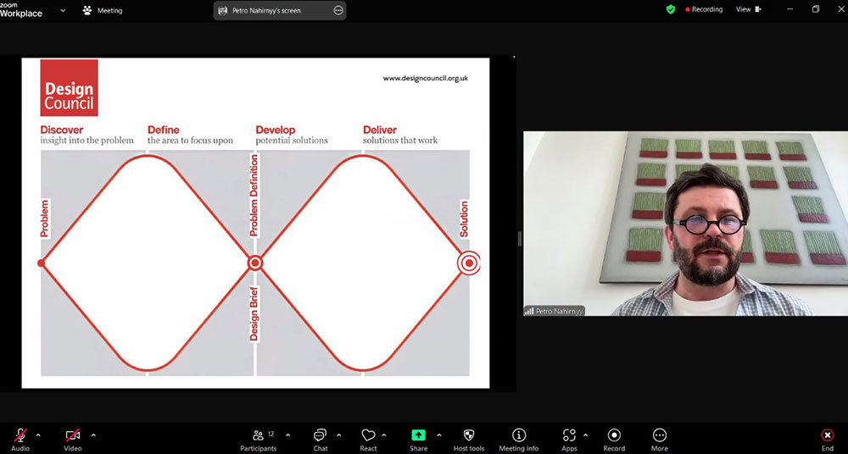Open the Apps menu

[x=569, y=439]
